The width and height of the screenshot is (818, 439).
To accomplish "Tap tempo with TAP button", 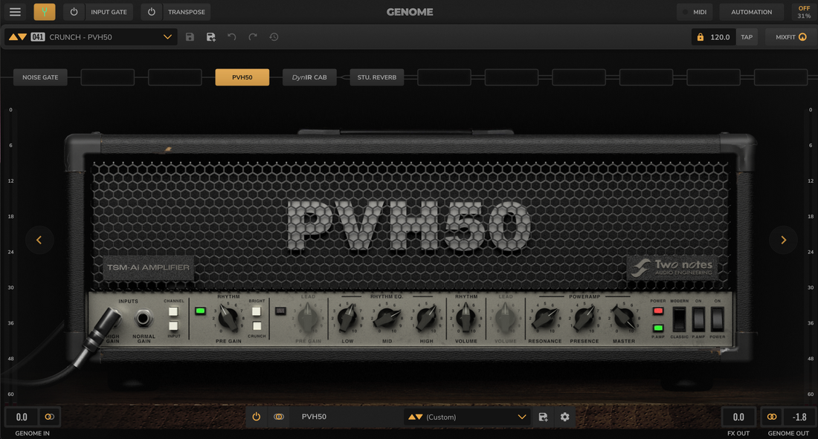I will click(x=747, y=37).
